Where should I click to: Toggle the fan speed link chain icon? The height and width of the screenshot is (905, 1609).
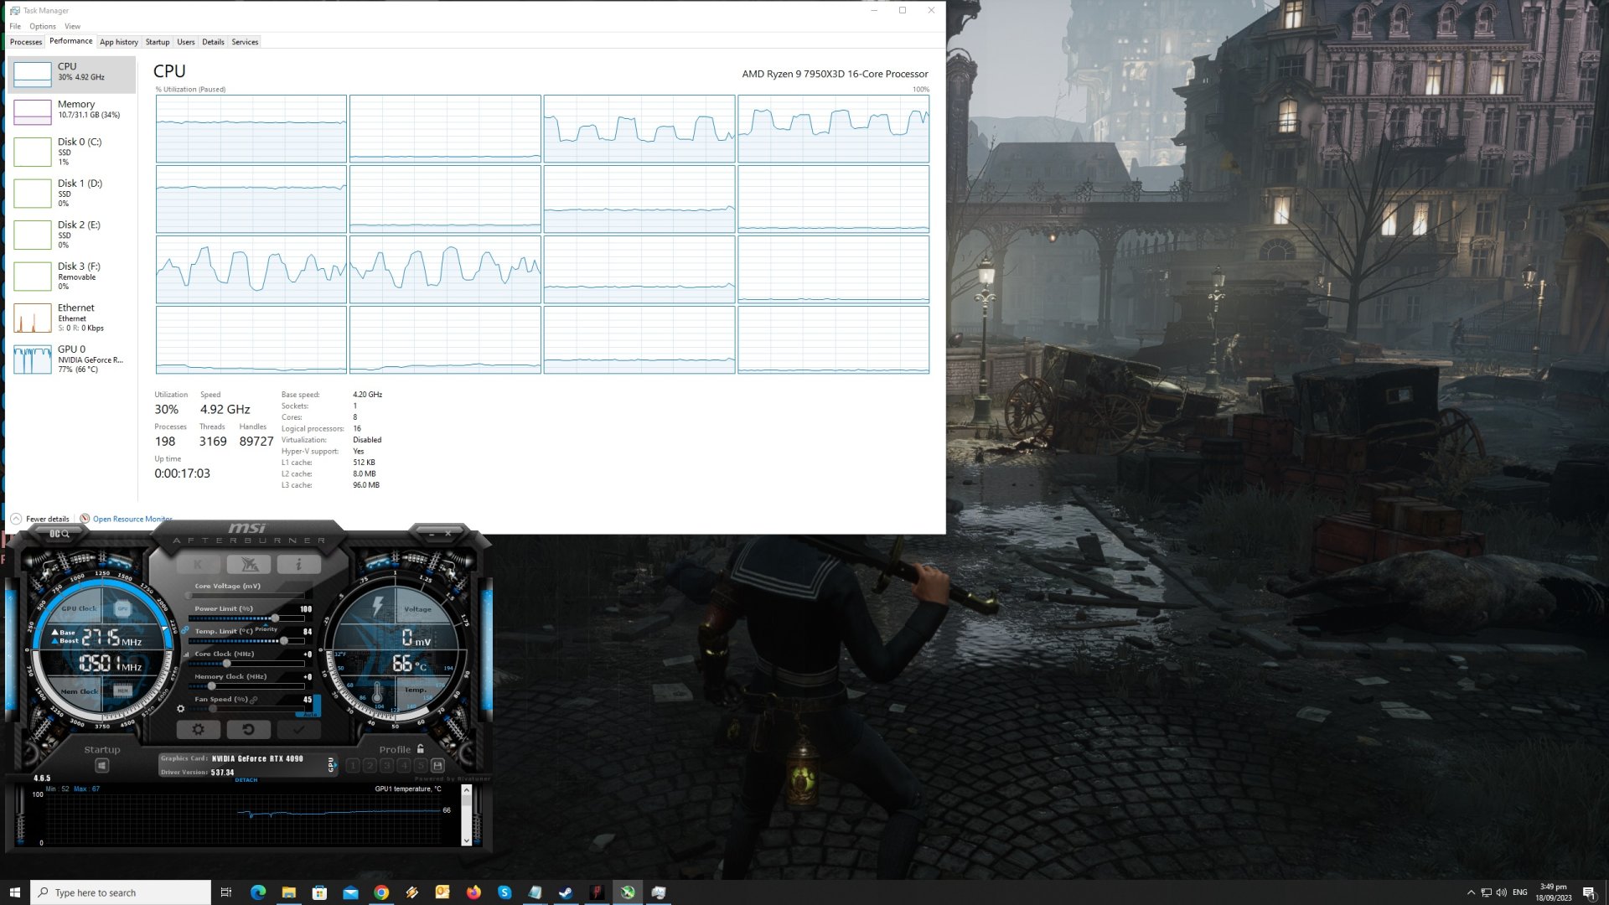tap(254, 700)
